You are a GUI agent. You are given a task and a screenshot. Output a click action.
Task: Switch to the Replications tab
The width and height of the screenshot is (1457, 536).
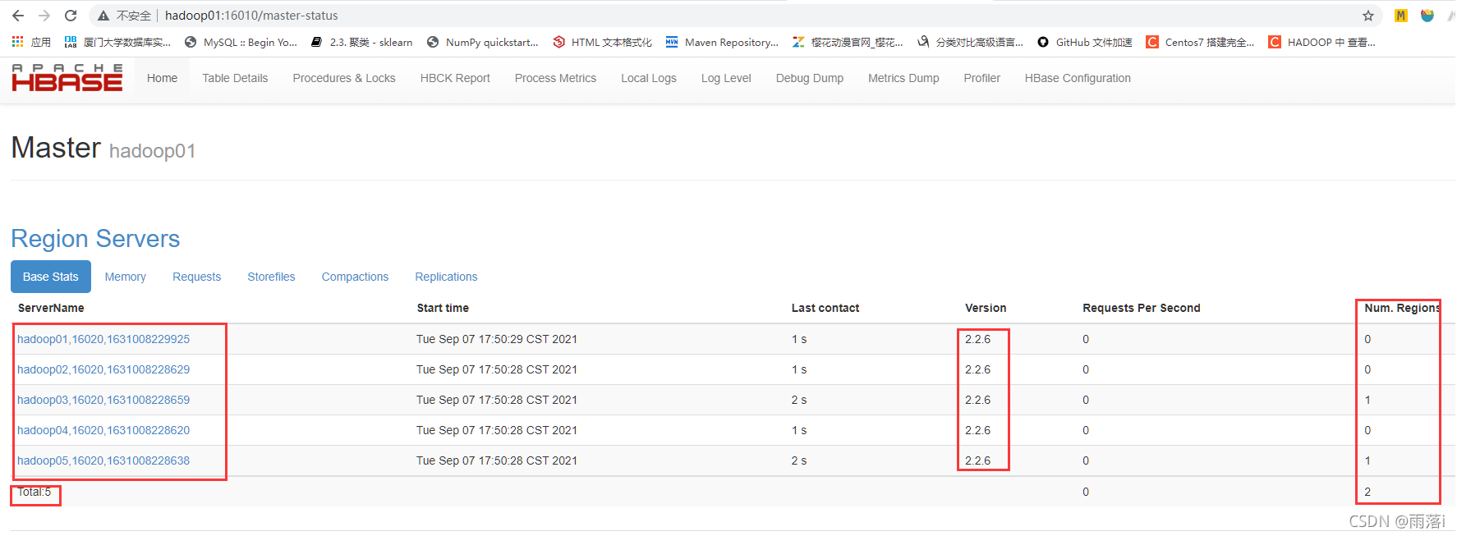coord(446,277)
